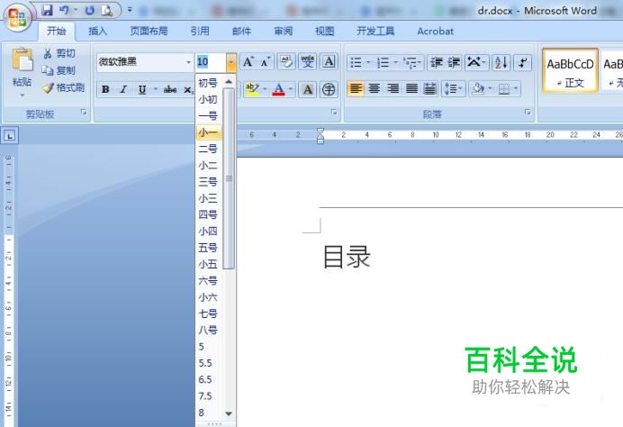Toggle character shading icon
623x427 pixels.
point(308,89)
